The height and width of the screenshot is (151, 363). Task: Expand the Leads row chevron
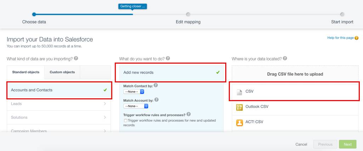[x=105, y=104]
